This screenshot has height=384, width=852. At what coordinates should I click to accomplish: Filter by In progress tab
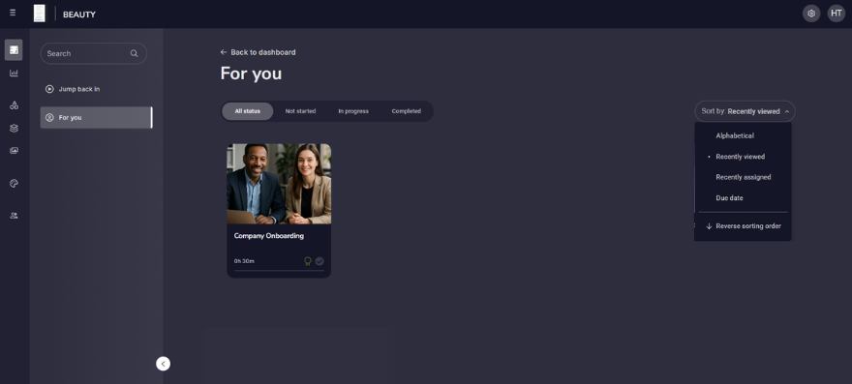coord(353,111)
